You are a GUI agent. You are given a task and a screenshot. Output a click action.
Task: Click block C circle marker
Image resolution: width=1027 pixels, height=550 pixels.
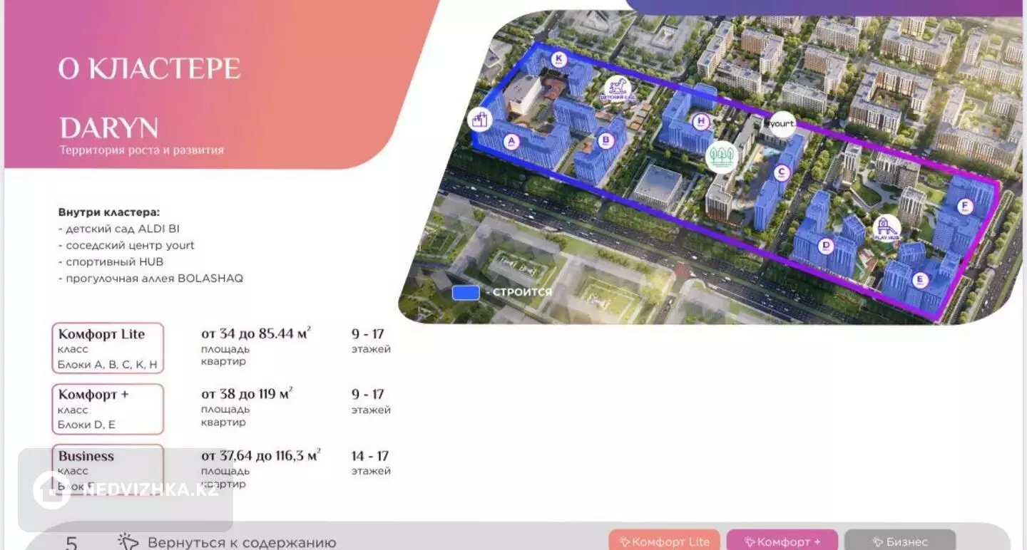click(x=782, y=172)
